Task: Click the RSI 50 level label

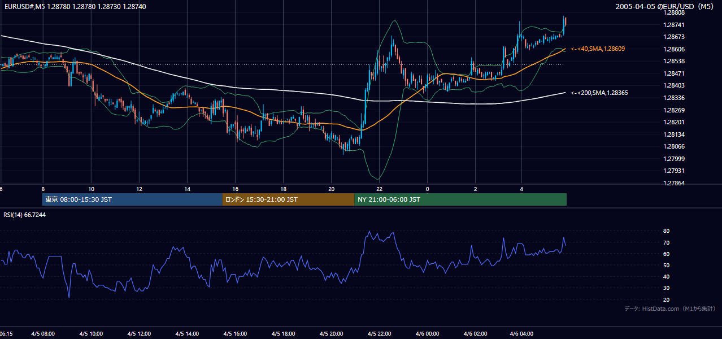Action: pos(666,265)
